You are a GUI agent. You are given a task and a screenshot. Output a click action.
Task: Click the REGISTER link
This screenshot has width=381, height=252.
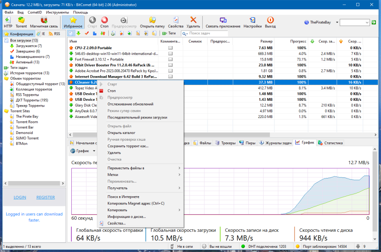46,197
